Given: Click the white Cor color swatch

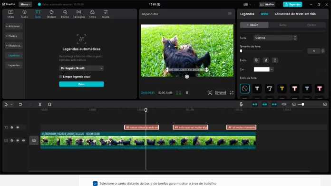Looking at the screenshot, I should pyautogui.click(x=262, y=69).
